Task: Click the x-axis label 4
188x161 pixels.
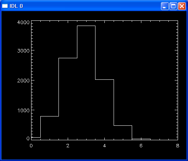Action: [x=104, y=146]
